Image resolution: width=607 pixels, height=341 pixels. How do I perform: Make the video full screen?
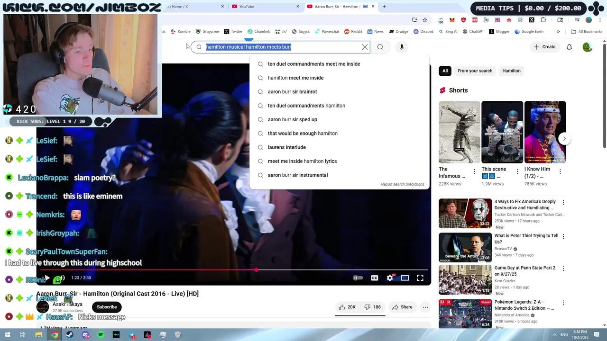(420, 278)
